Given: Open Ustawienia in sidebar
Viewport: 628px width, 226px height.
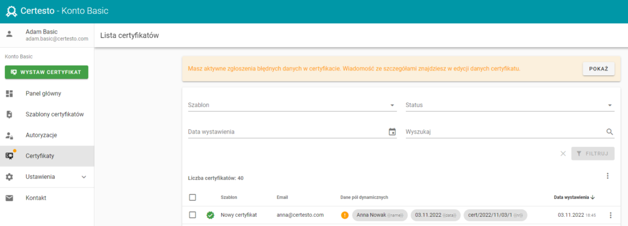Looking at the screenshot, I should pyautogui.click(x=47, y=177).
